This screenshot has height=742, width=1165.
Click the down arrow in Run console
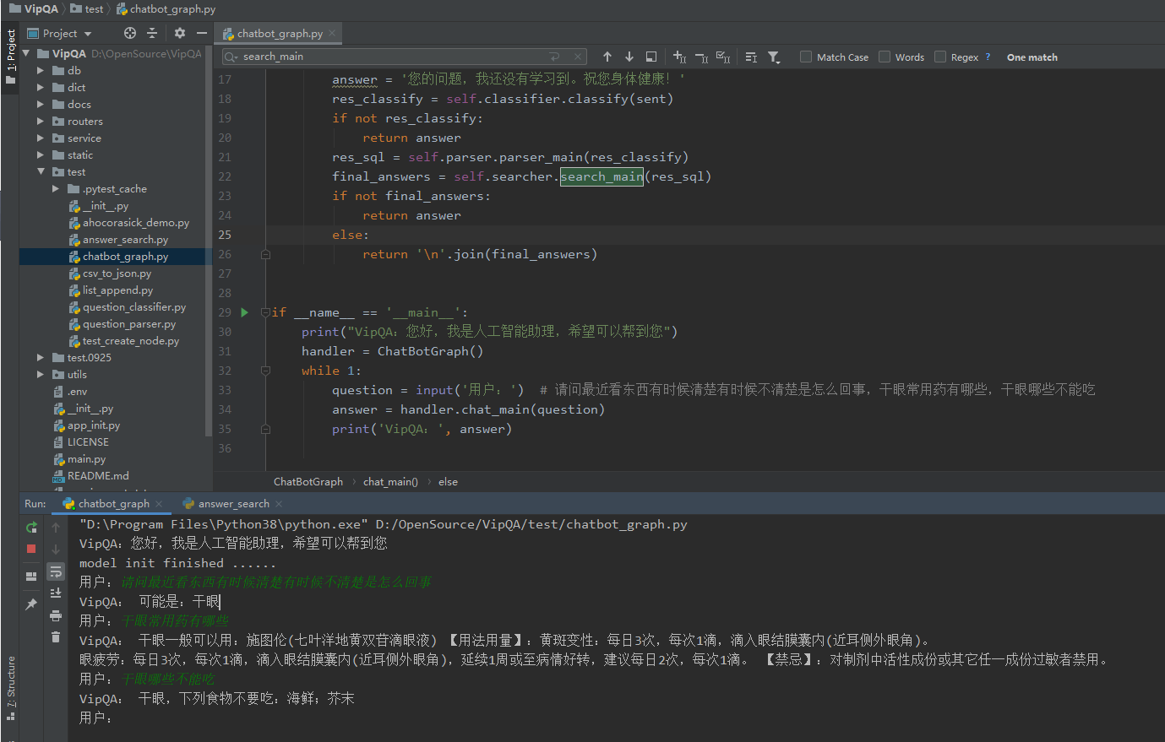point(56,549)
